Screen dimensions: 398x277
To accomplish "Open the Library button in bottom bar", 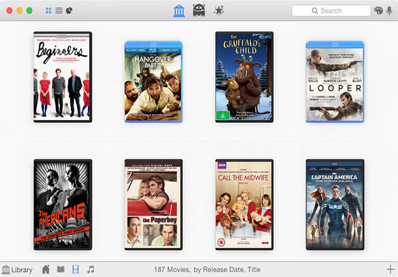I will click(x=17, y=270).
